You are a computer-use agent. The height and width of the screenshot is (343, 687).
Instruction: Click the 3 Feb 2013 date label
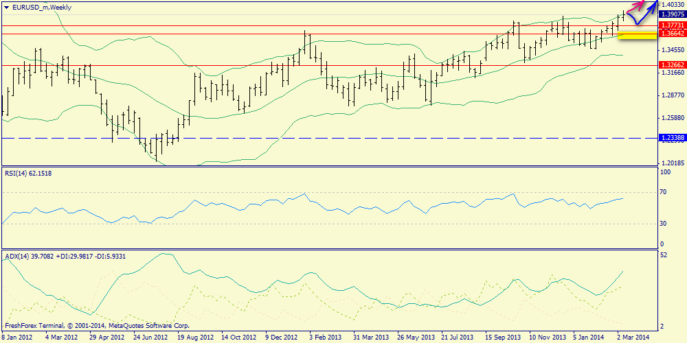point(326,338)
